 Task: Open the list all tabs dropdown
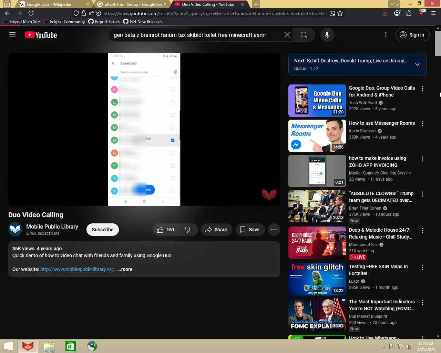[x=394, y=4]
